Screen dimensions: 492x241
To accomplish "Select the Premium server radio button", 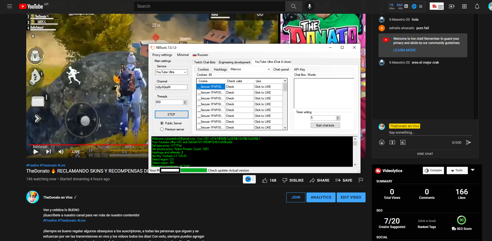I will pos(162,129).
